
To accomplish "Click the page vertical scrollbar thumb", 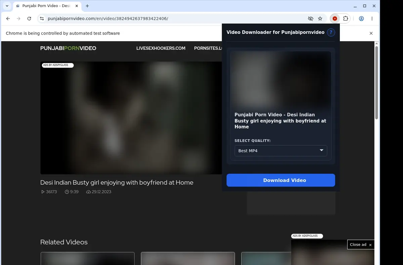I will click(376, 83).
